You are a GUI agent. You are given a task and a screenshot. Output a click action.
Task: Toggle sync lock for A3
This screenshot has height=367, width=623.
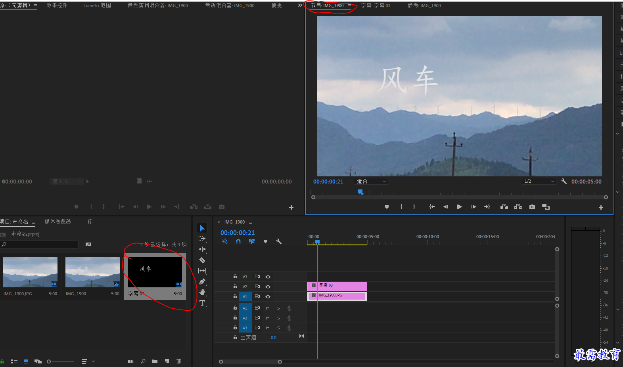[x=257, y=328]
